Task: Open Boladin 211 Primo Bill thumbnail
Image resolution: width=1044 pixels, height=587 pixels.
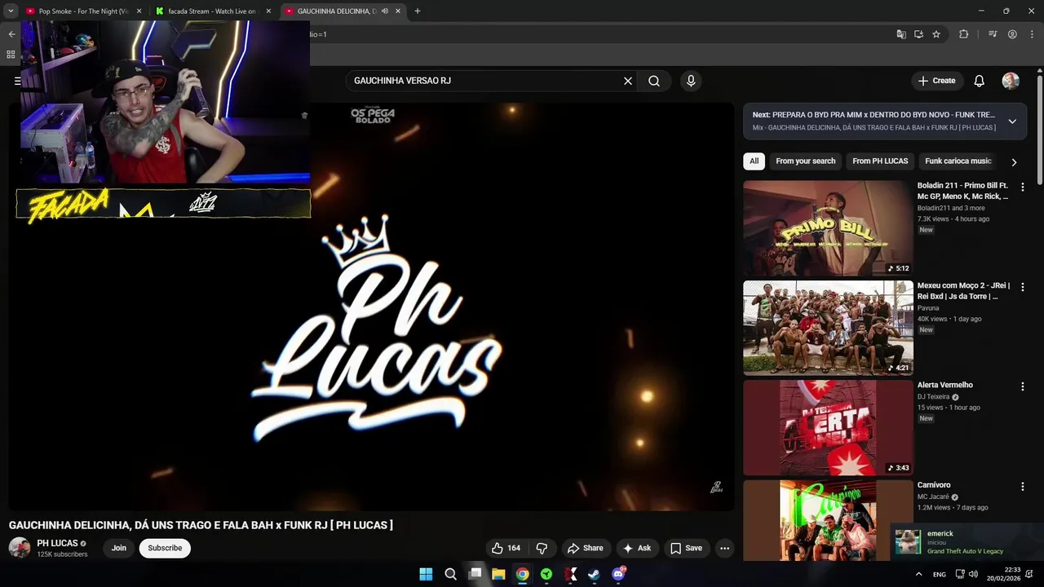Action: click(x=828, y=228)
